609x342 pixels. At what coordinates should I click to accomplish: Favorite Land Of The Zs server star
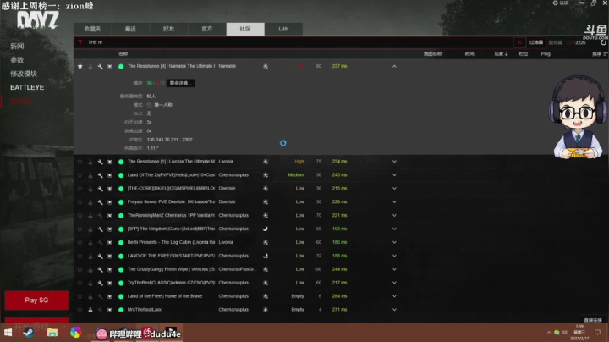point(80,175)
